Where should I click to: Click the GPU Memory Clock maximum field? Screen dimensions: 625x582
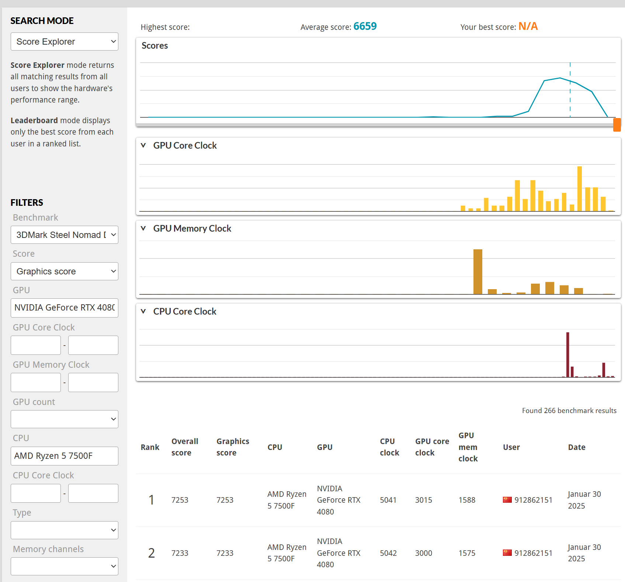click(x=93, y=382)
